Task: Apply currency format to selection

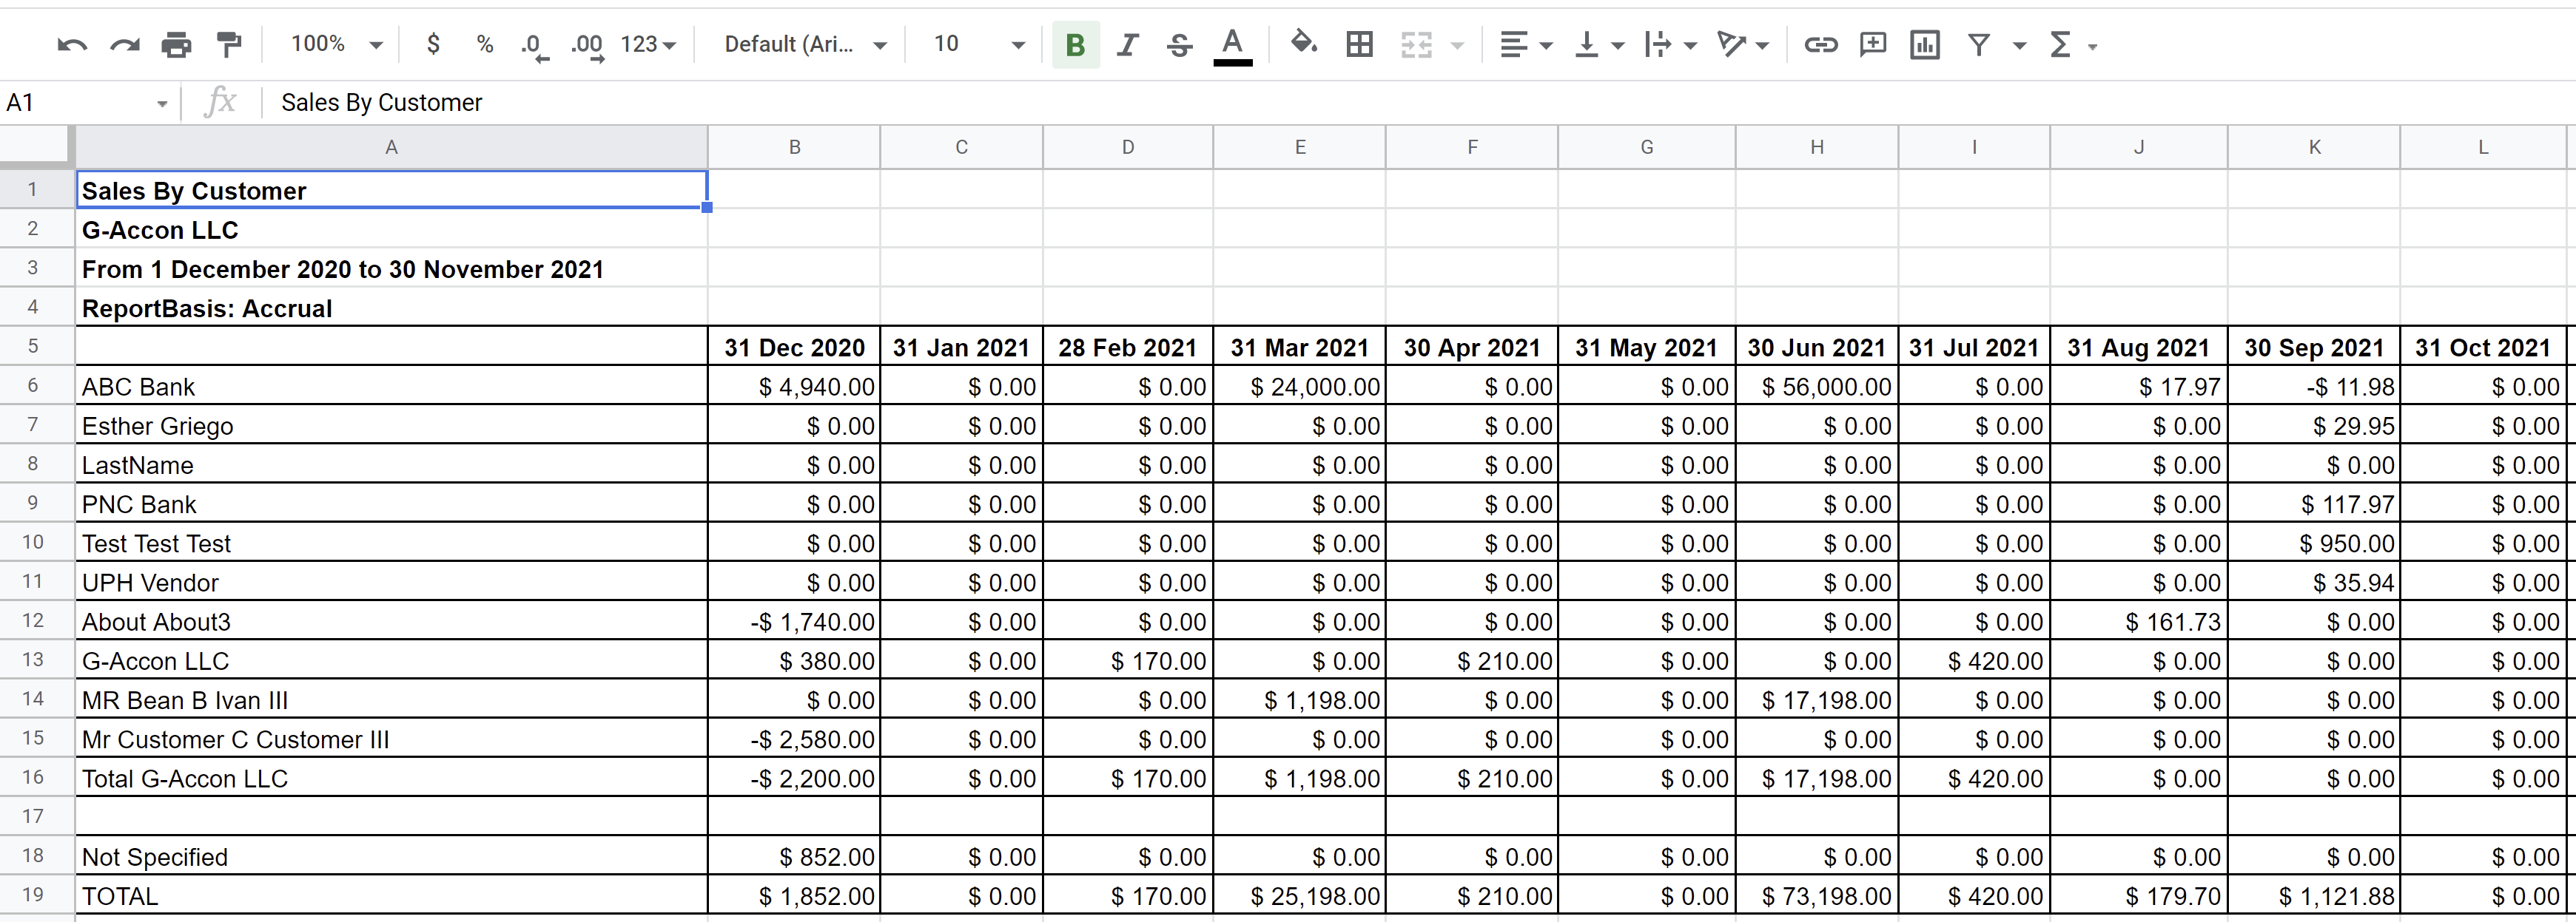Action: tap(434, 44)
